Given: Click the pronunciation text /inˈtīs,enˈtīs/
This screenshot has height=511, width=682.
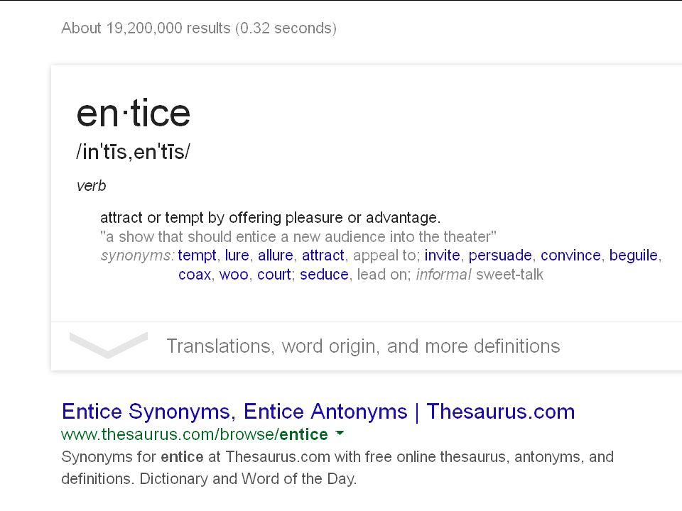Looking at the screenshot, I should click(133, 152).
